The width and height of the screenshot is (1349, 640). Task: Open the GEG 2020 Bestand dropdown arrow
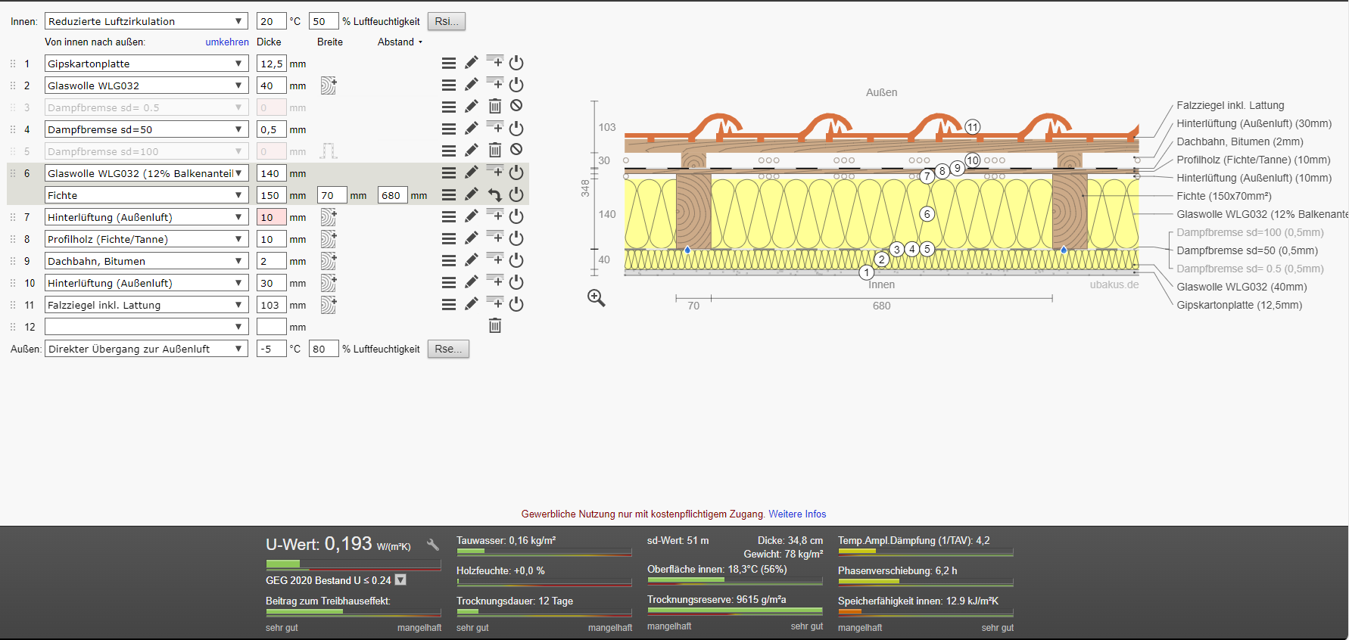coord(401,580)
